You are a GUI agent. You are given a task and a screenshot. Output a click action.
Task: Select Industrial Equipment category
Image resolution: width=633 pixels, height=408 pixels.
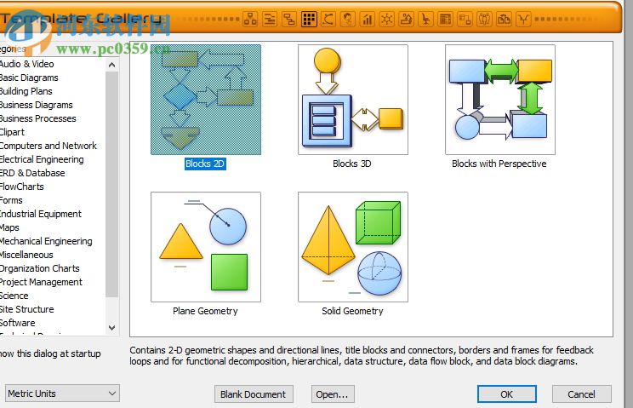[x=40, y=214]
